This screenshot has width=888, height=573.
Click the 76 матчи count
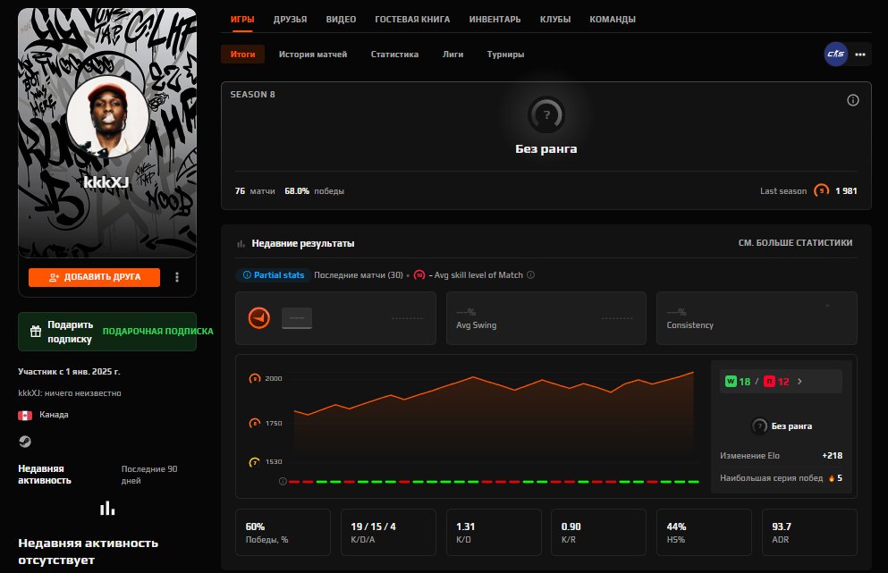coord(255,191)
